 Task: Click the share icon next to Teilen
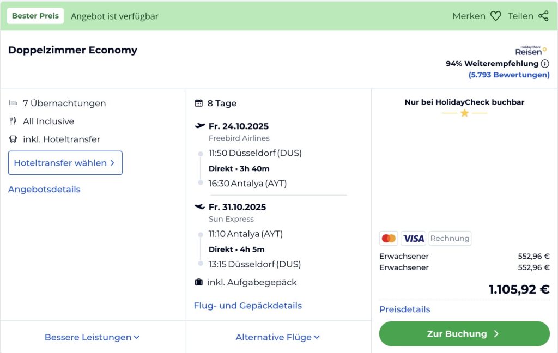coord(543,16)
